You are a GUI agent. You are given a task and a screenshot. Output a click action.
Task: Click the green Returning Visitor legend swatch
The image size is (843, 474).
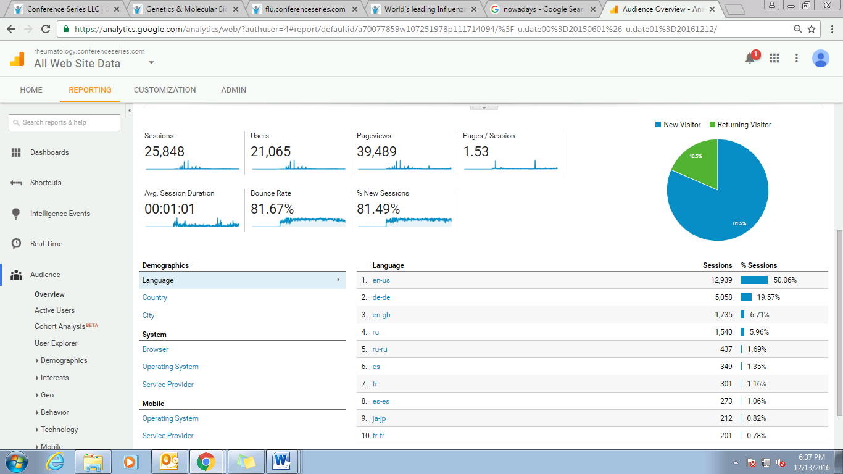712,125
